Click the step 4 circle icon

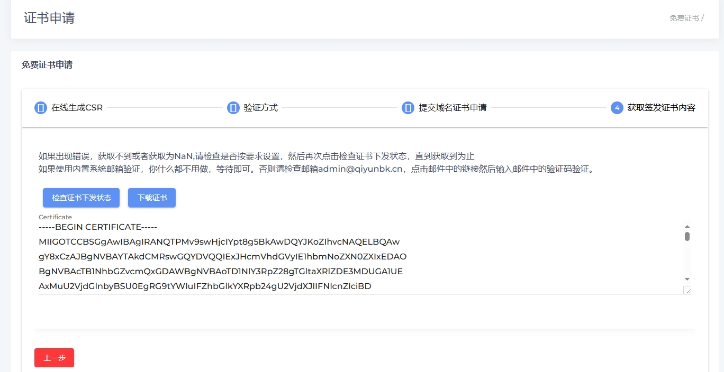click(x=617, y=108)
